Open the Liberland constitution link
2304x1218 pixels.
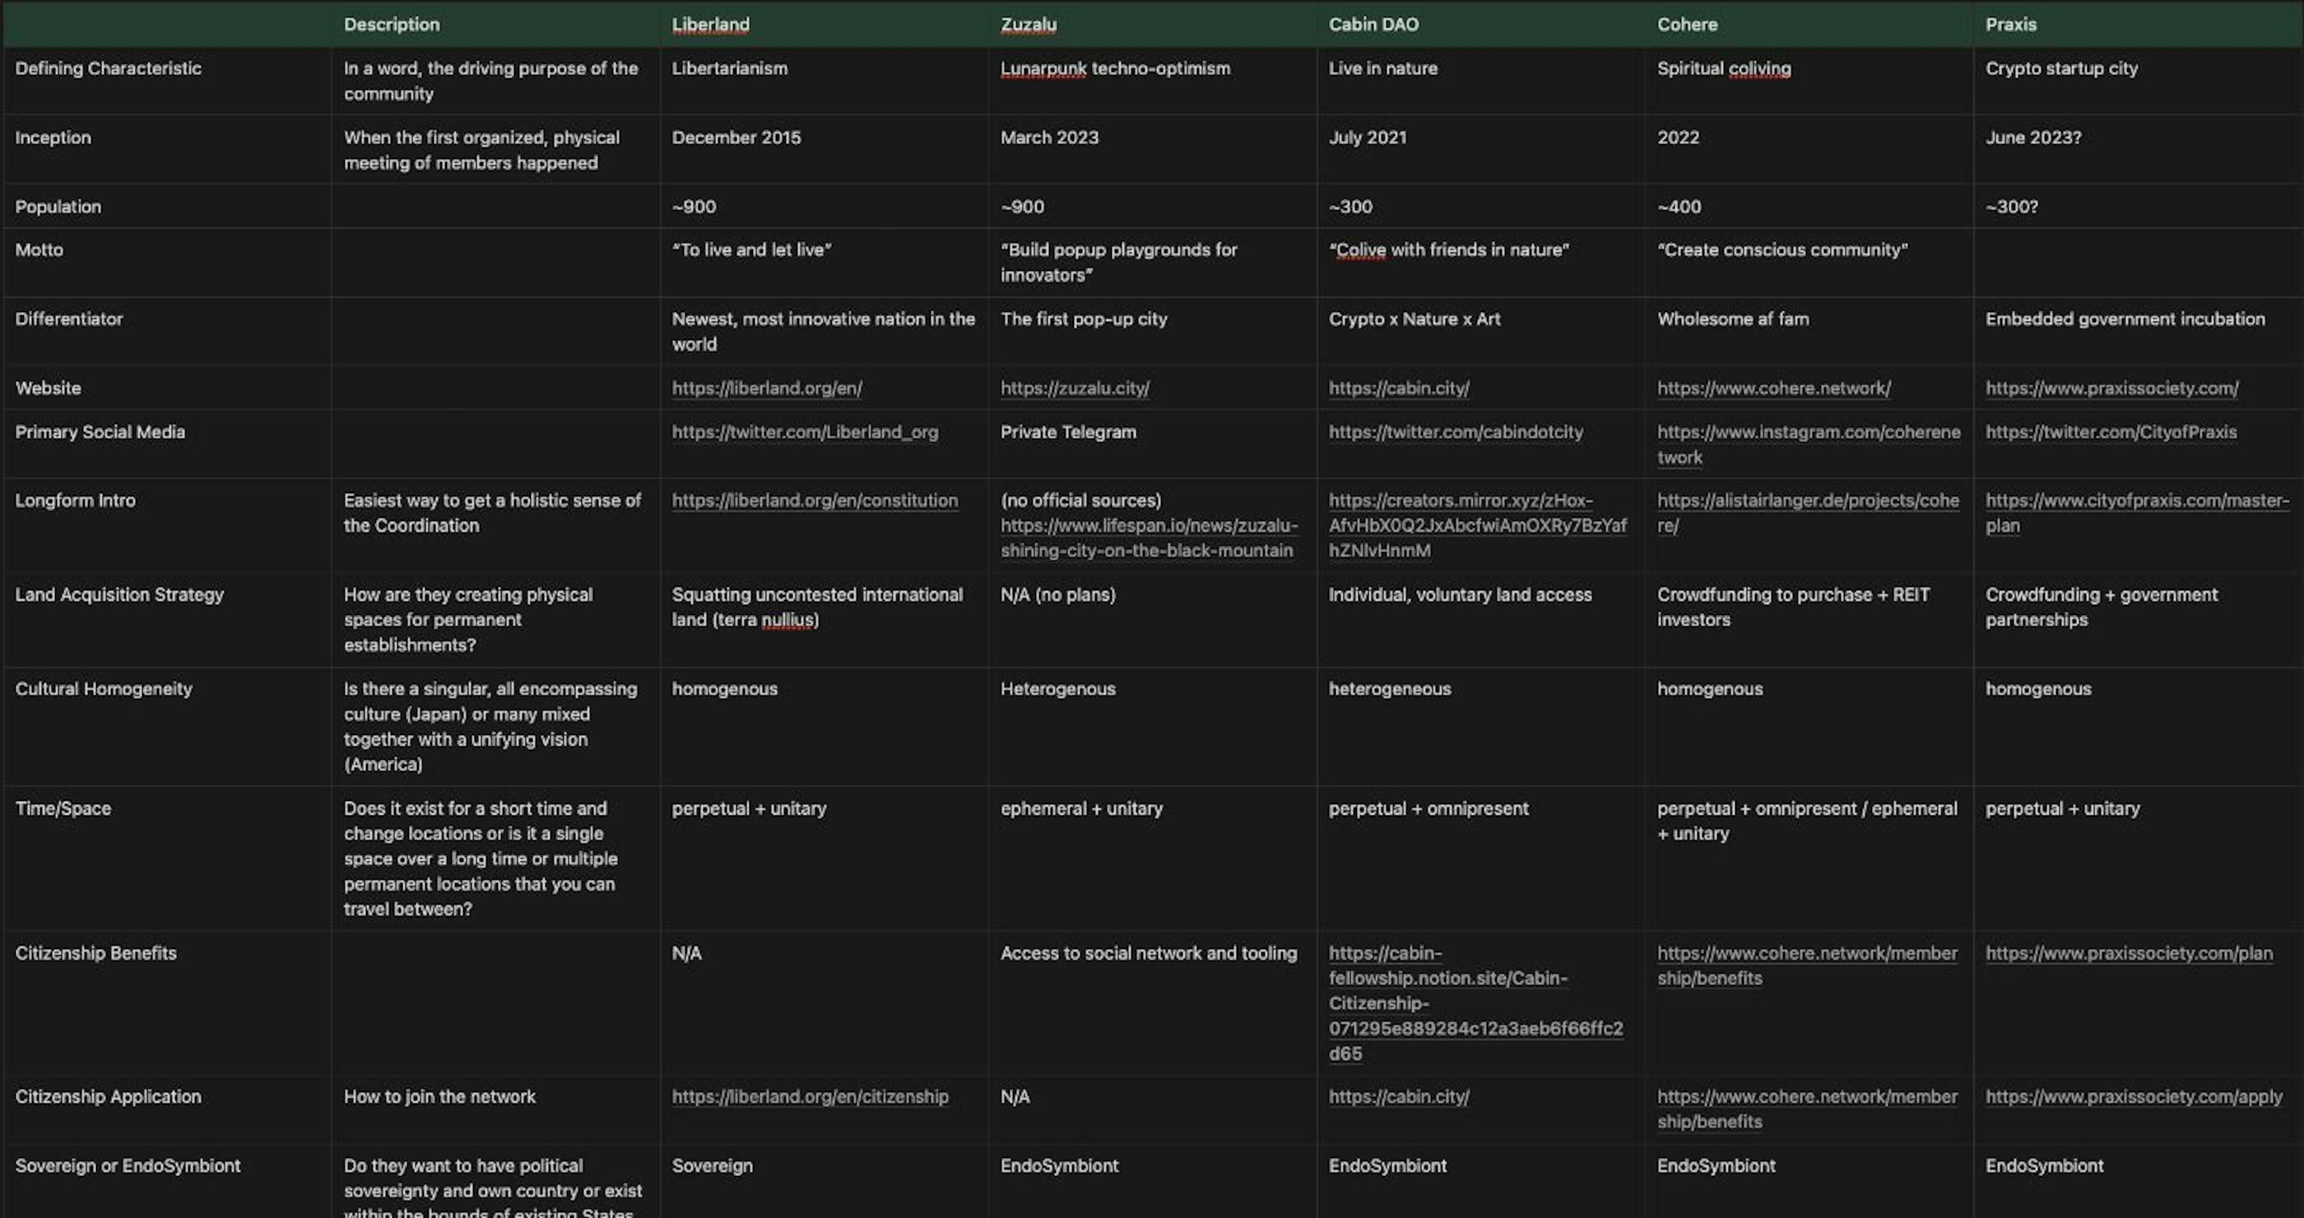814,501
